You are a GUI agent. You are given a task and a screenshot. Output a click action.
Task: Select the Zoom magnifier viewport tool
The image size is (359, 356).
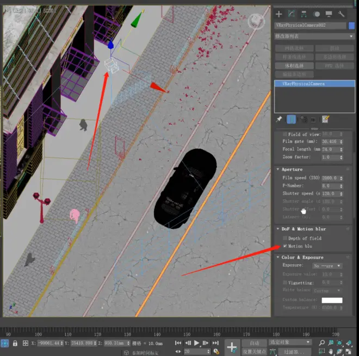[321, 343]
